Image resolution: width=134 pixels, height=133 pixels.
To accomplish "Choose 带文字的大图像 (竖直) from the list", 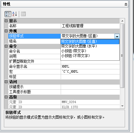I will [x=90, y=42].
